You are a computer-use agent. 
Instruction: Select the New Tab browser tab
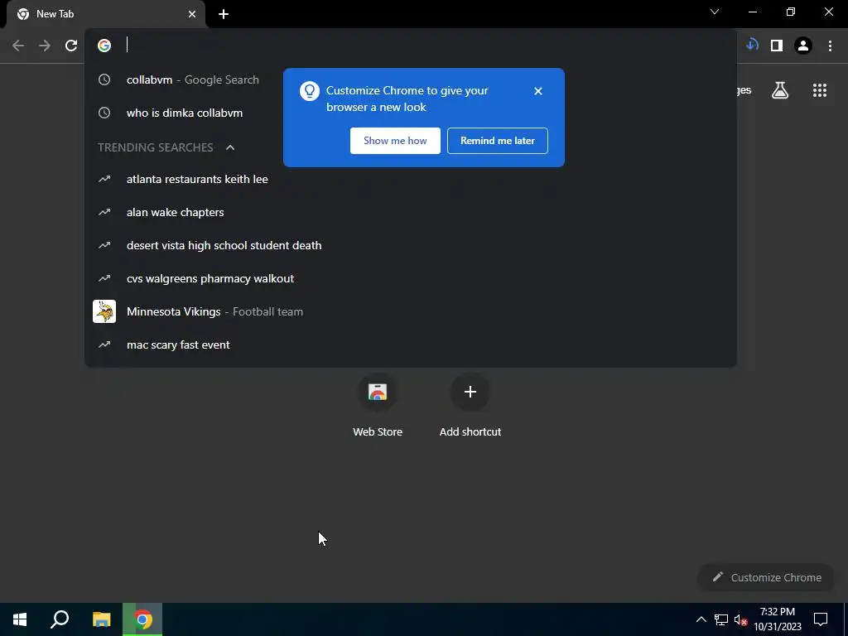tap(106, 14)
